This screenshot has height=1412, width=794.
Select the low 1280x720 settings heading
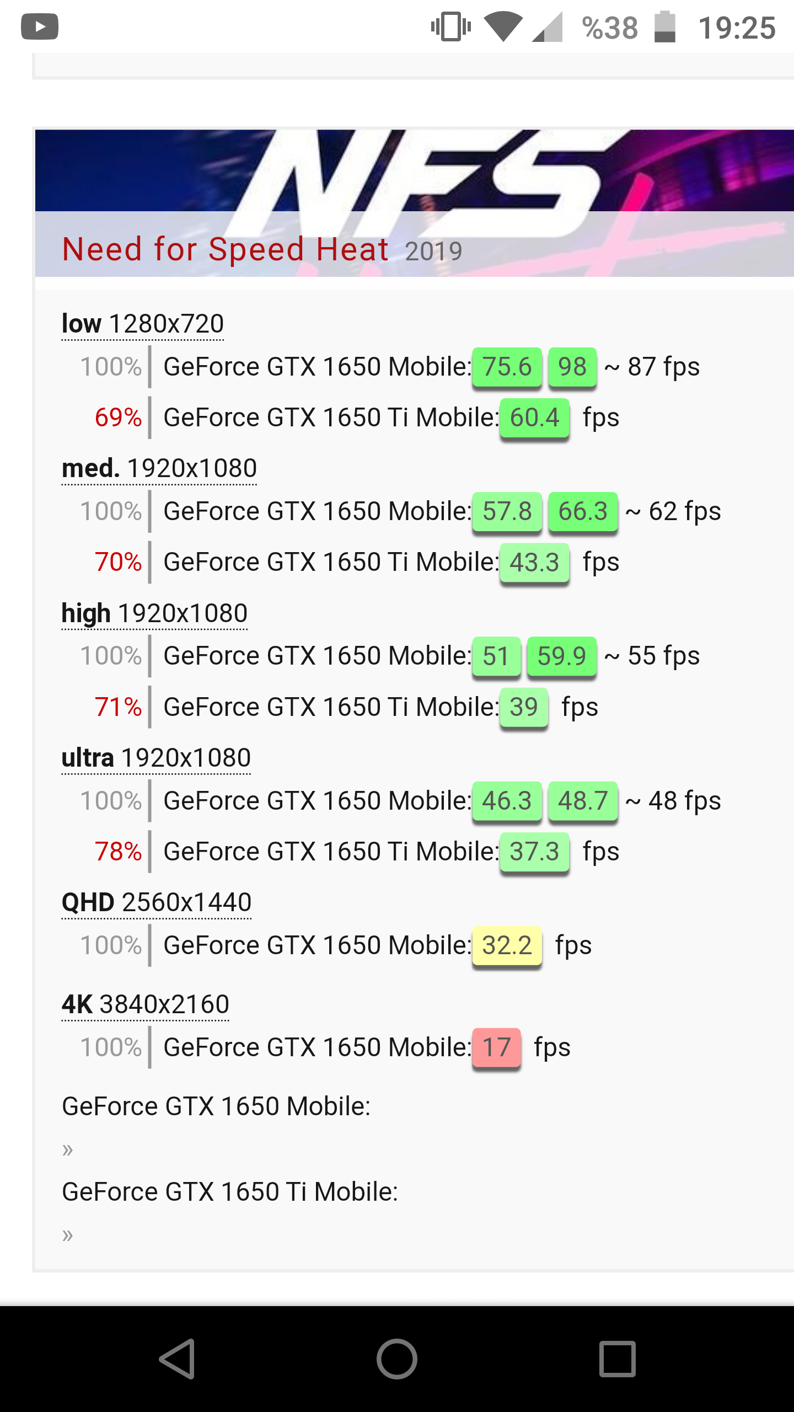[143, 324]
